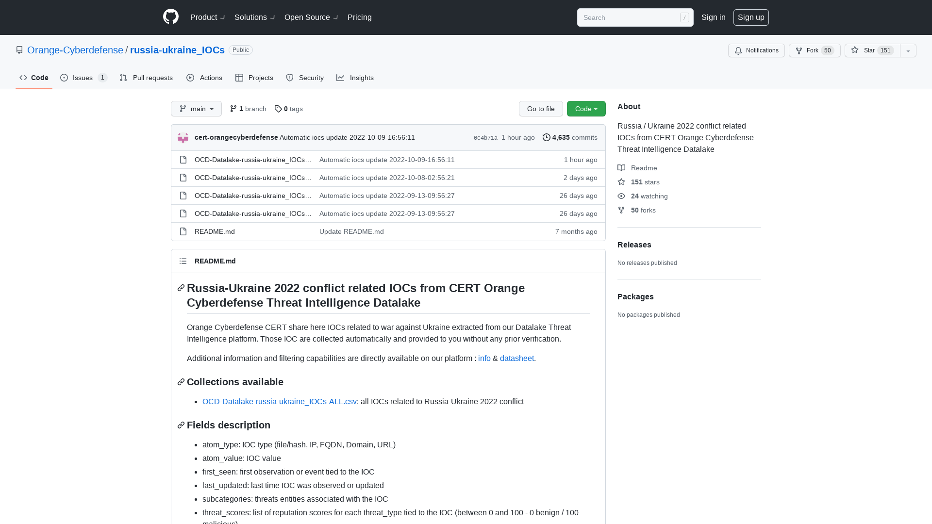The image size is (932, 524).
Task: Open the main branch selector
Action: click(196, 109)
